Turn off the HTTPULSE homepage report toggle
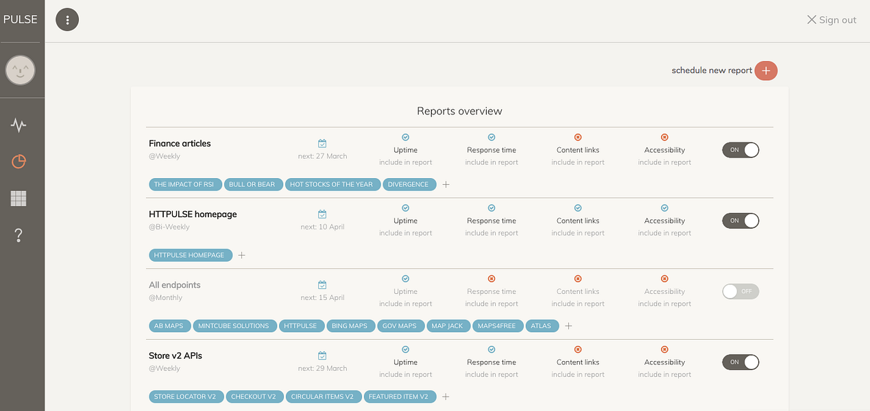This screenshot has height=411, width=870. click(x=740, y=221)
